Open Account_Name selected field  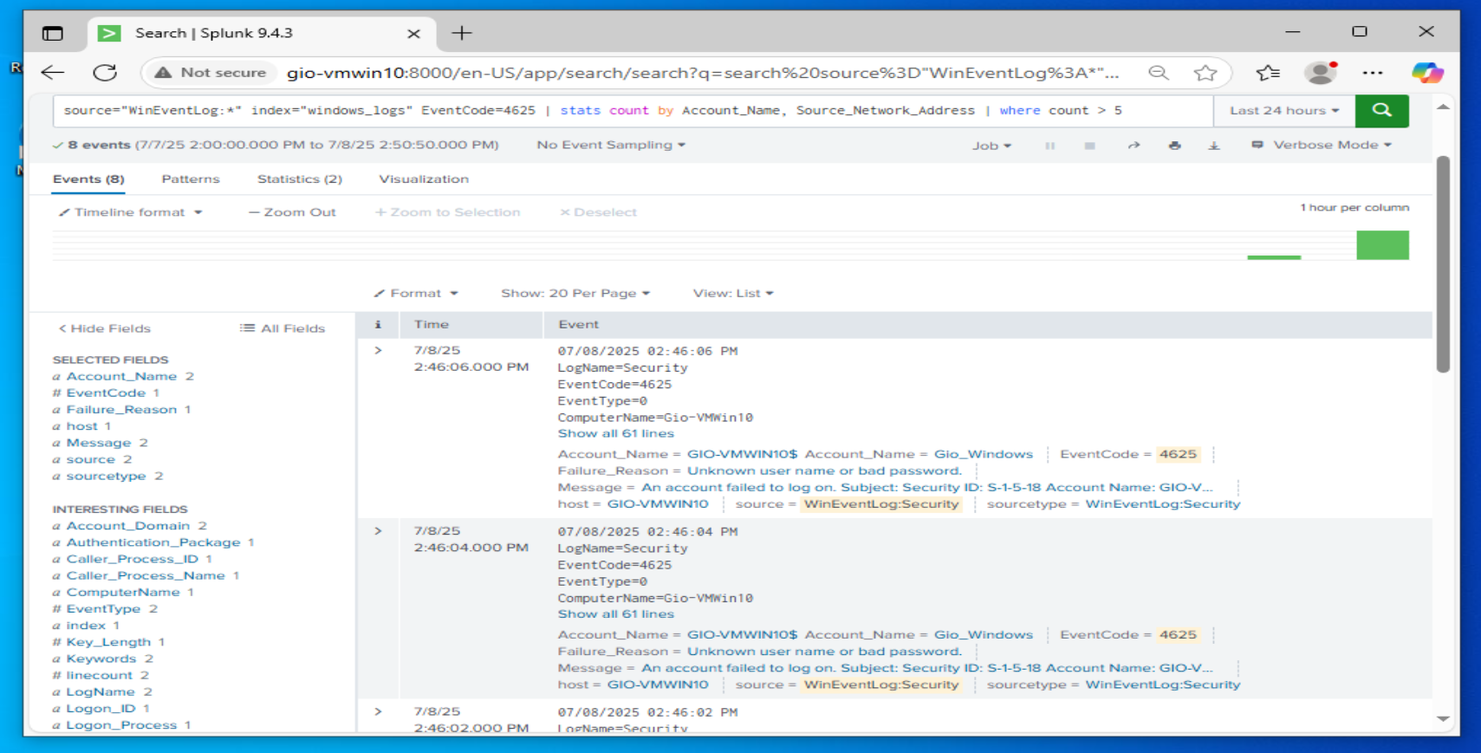pyautogui.click(x=121, y=377)
